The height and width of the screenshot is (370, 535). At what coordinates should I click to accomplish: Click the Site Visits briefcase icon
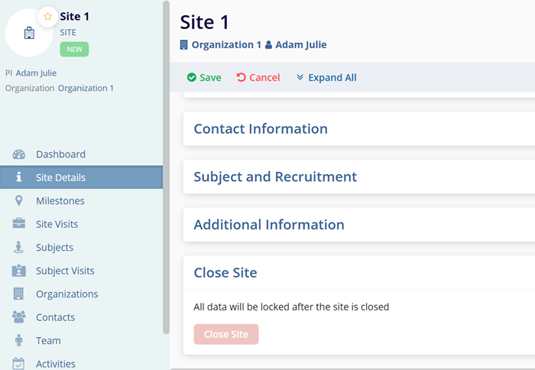(19, 224)
